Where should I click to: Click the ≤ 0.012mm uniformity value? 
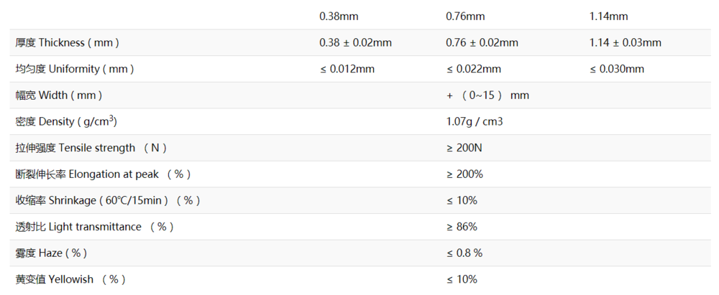click(347, 69)
